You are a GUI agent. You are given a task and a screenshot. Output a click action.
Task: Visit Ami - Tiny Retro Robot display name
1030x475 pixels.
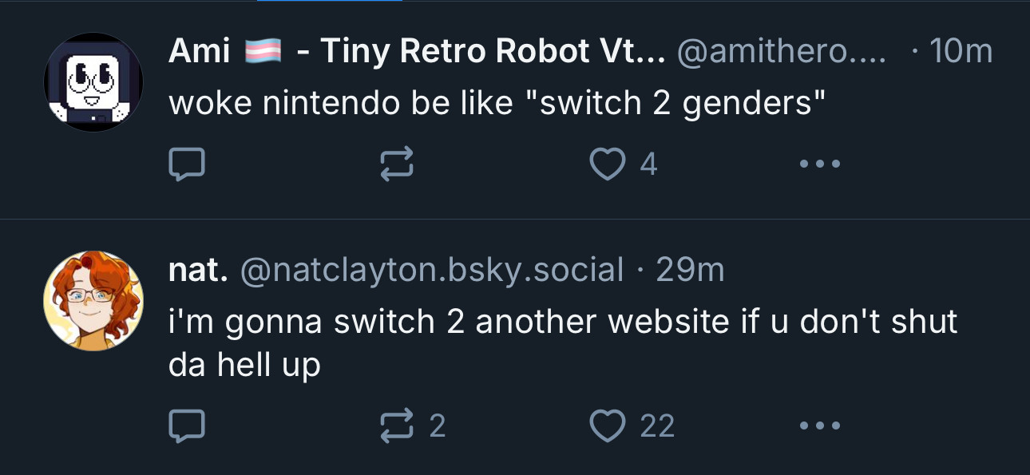pos(417,52)
